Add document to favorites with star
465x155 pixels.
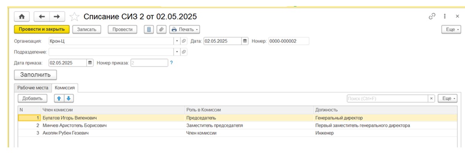pos(74,16)
